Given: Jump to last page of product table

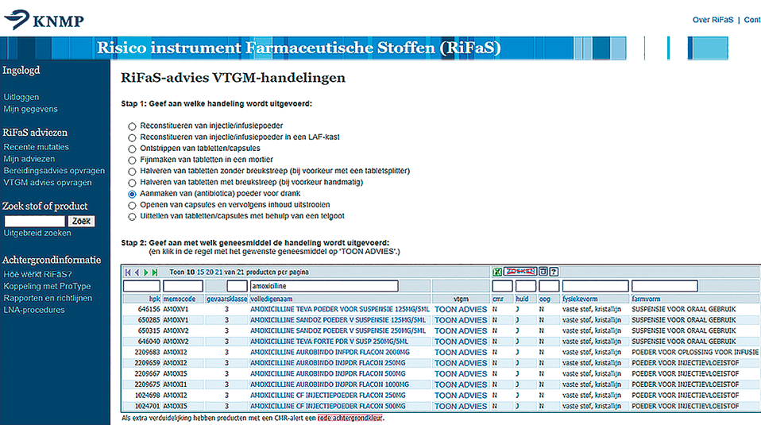Looking at the screenshot, I should tap(155, 272).
